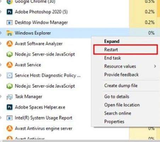Viewport: 160px width, 142px height.
Task: Expand the Adobe Photoshop 2020 process group
Action: pos(1,12)
